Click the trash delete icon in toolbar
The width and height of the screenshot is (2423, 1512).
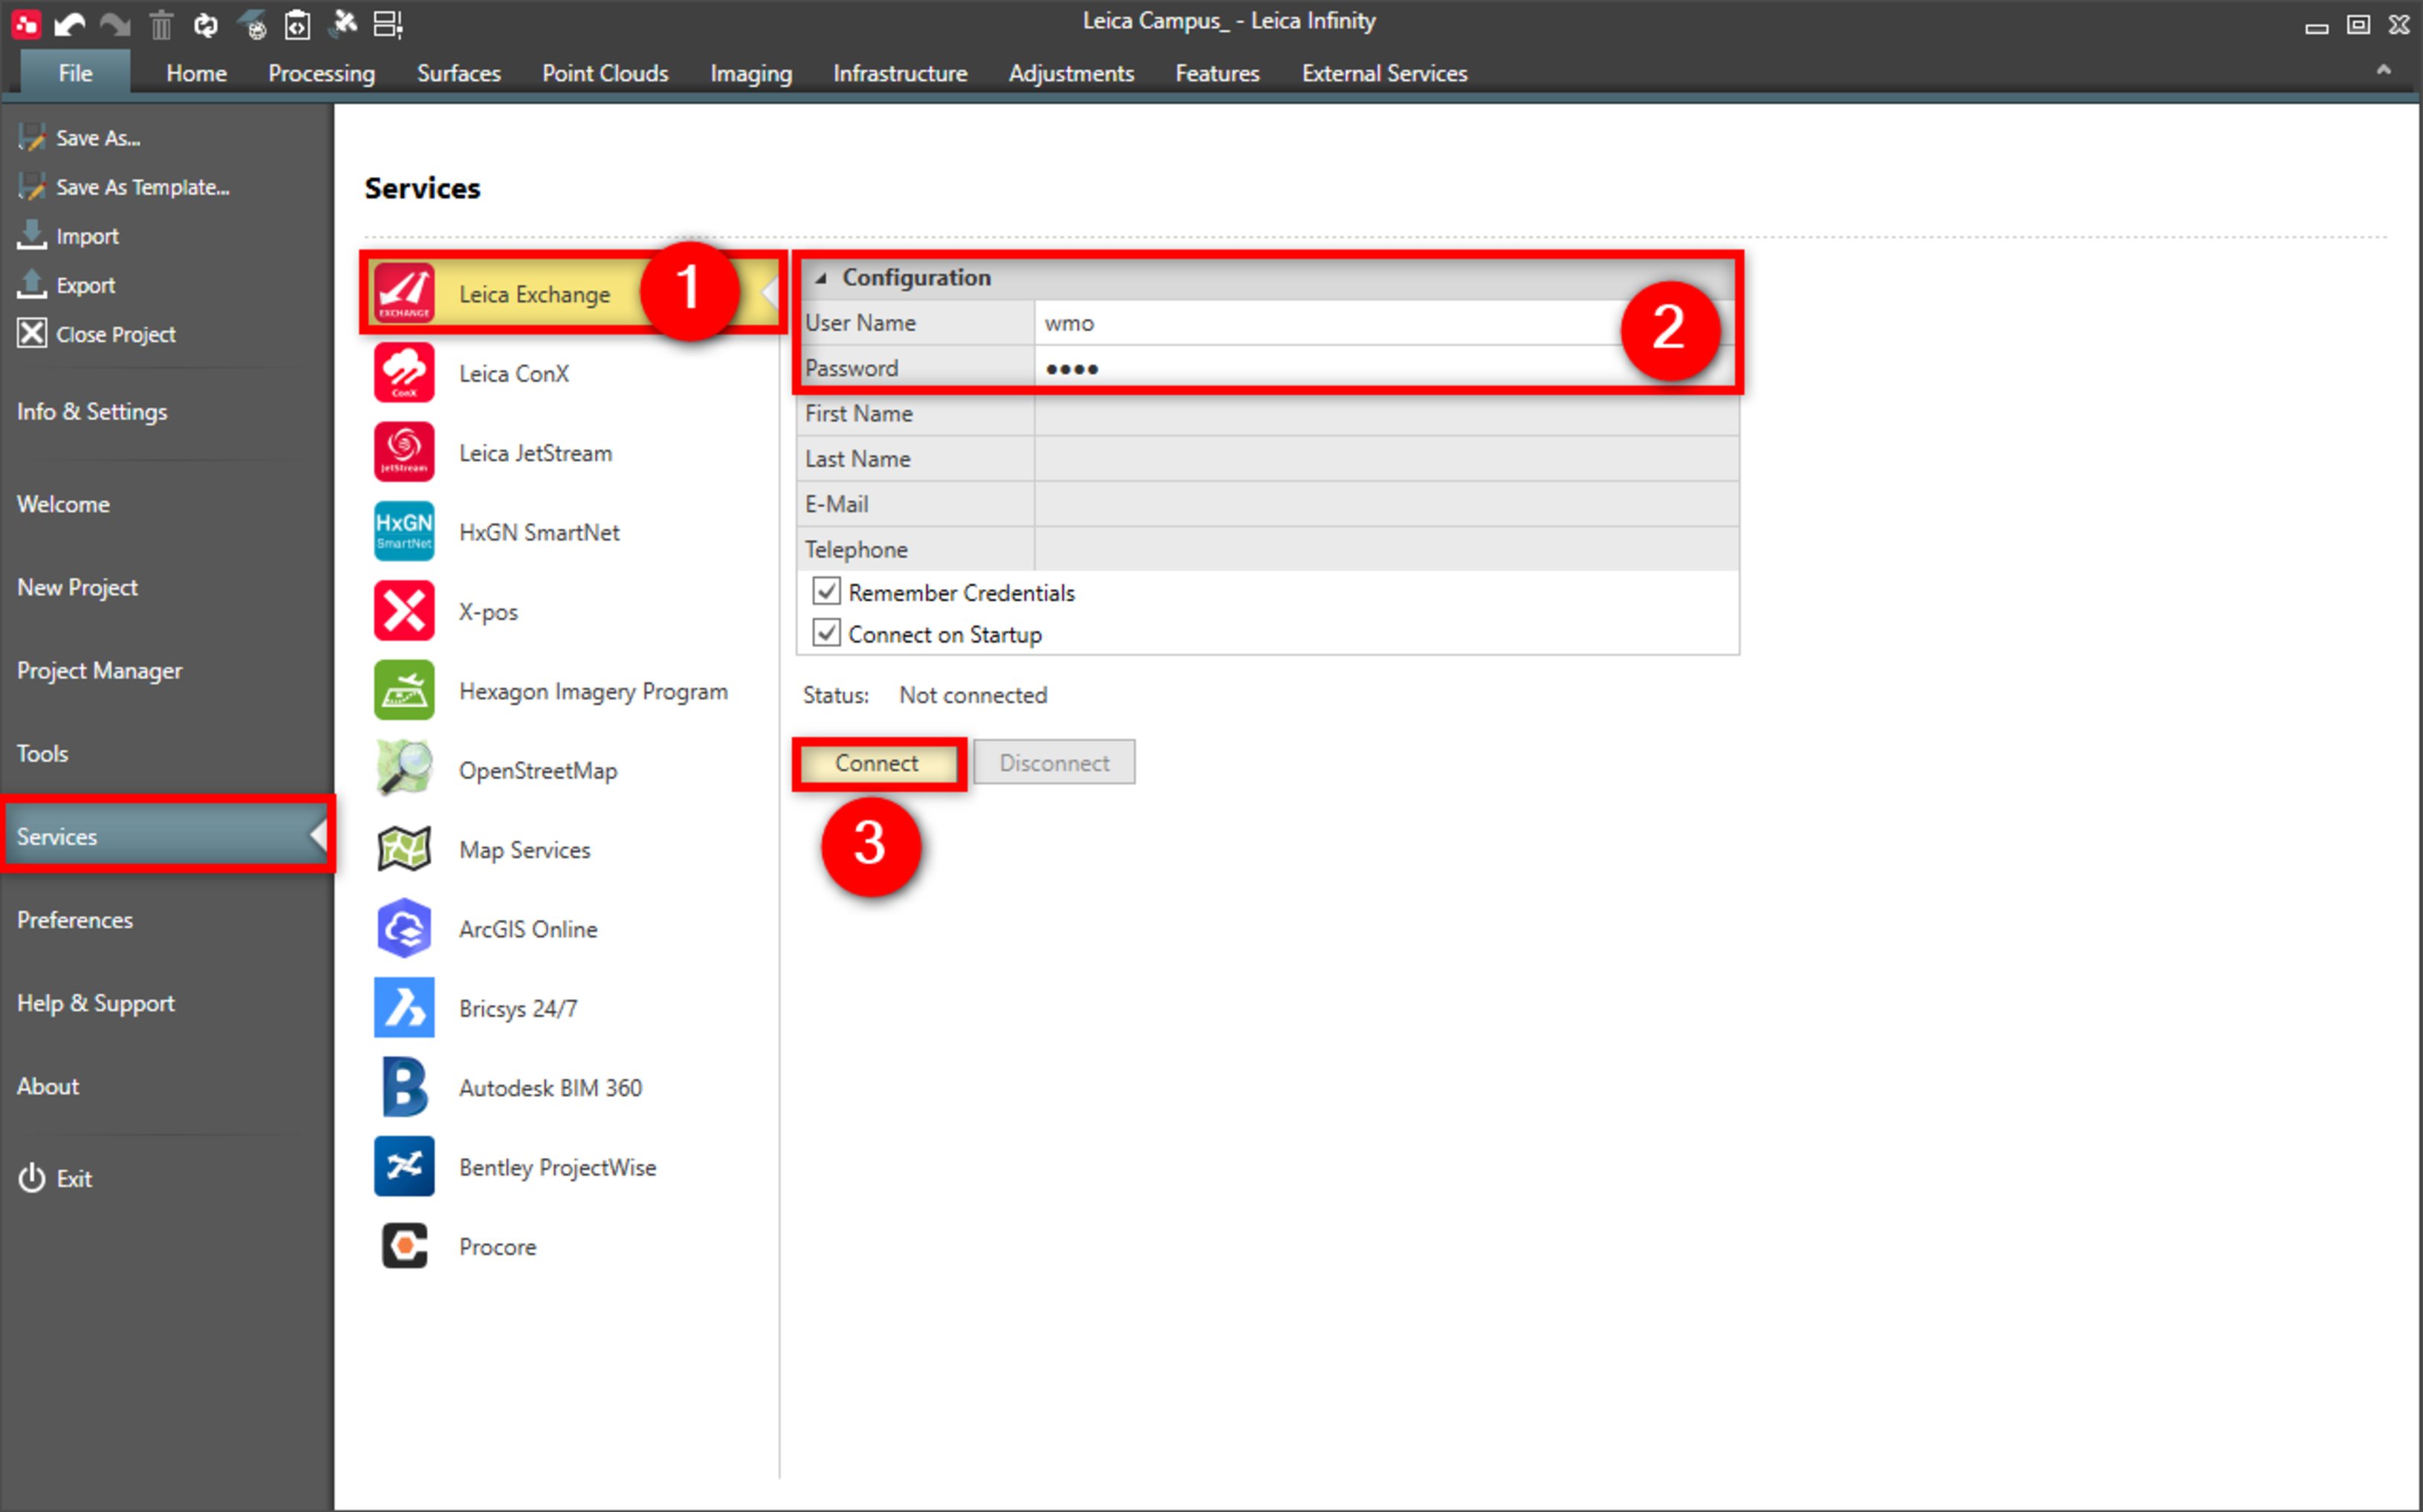point(161,24)
